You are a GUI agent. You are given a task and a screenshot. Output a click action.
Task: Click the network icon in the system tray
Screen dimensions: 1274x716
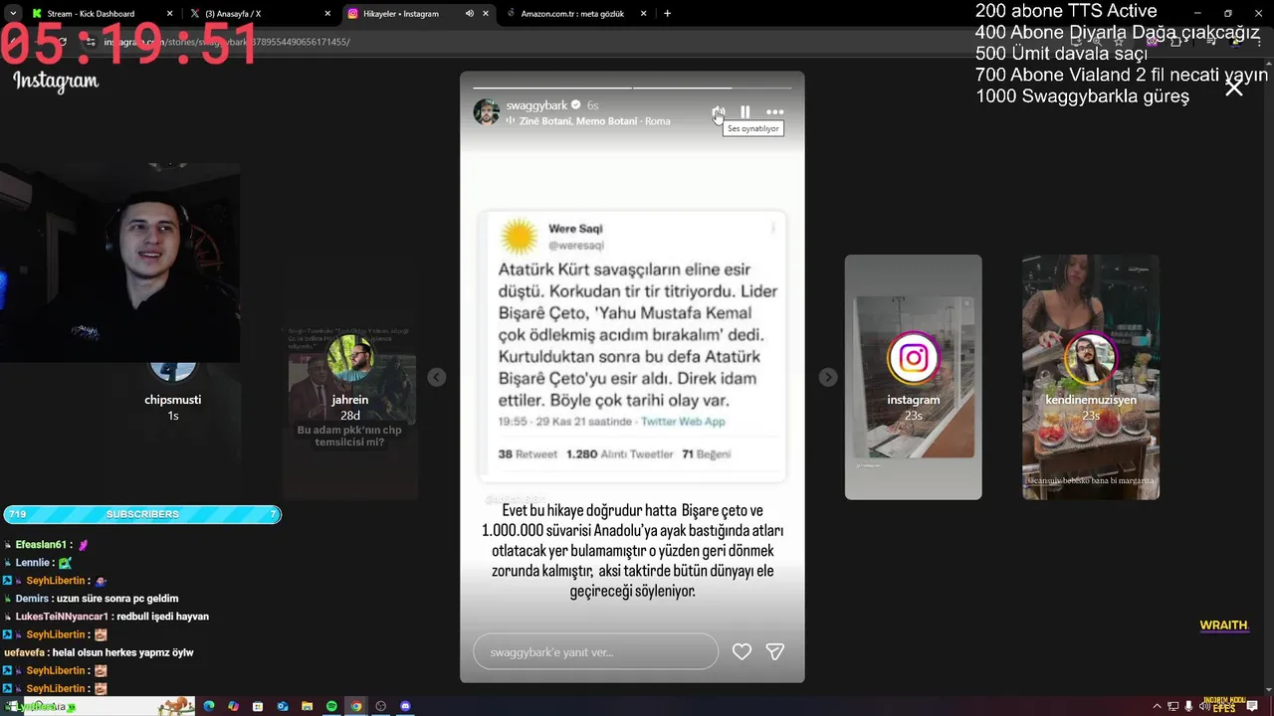point(1173,706)
